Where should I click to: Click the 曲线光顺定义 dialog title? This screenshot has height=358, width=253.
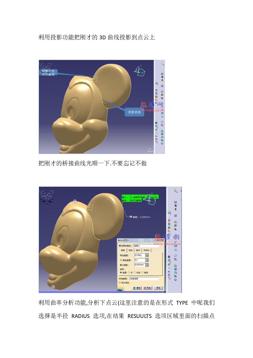[124, 240]
